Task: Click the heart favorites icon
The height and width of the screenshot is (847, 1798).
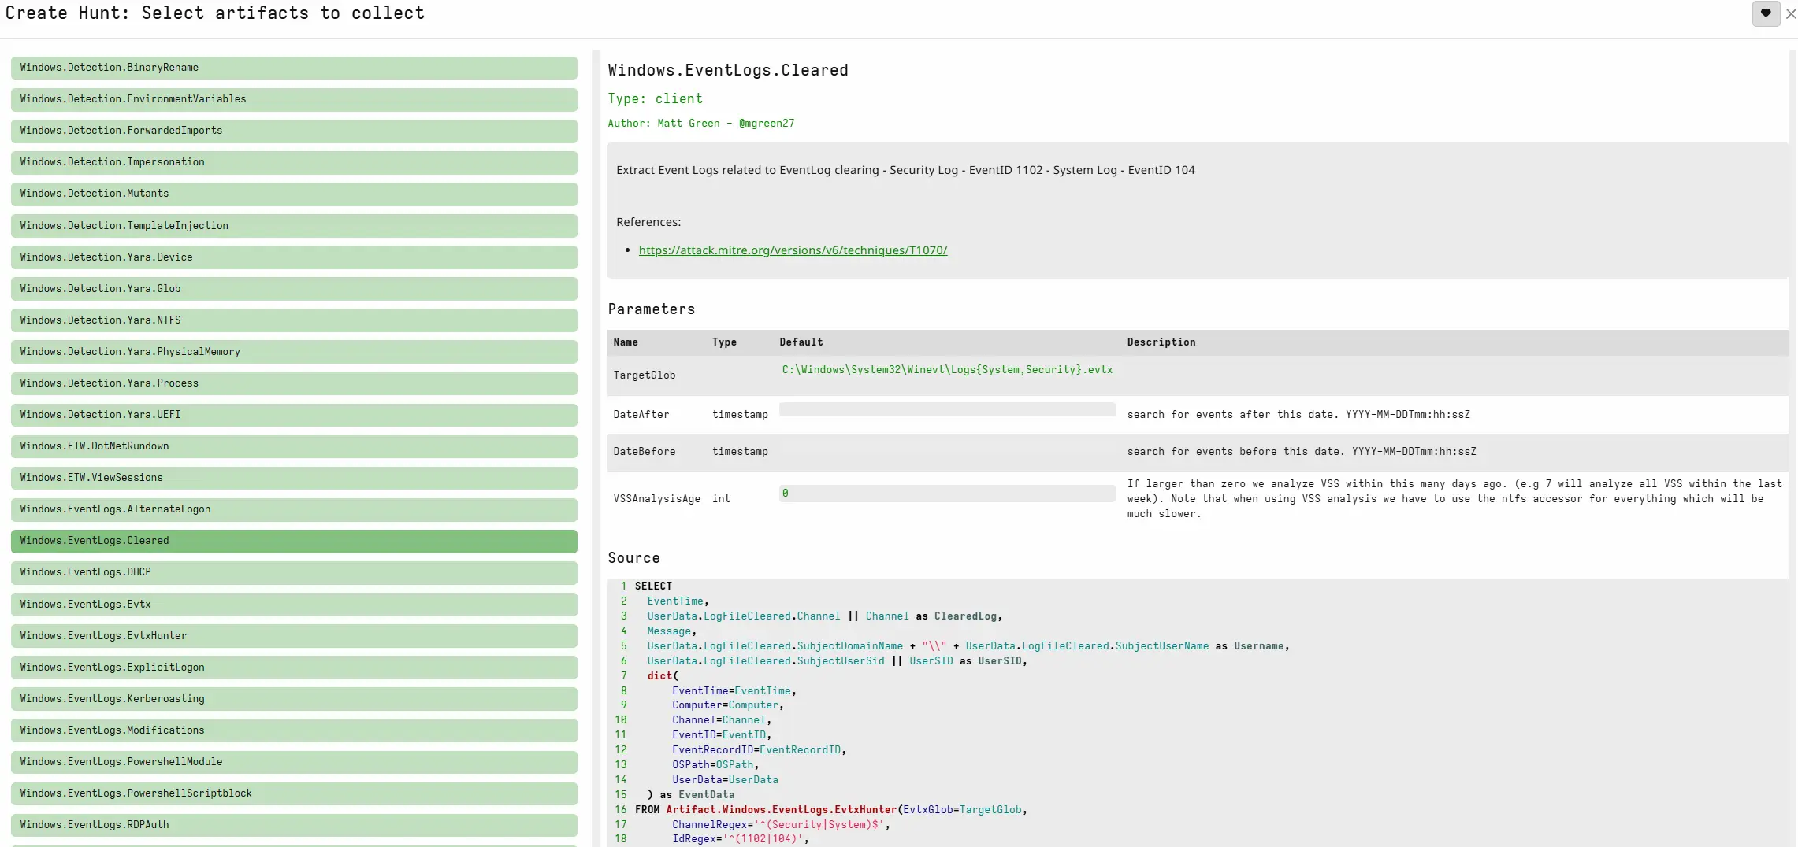Action: point(1766,13)
